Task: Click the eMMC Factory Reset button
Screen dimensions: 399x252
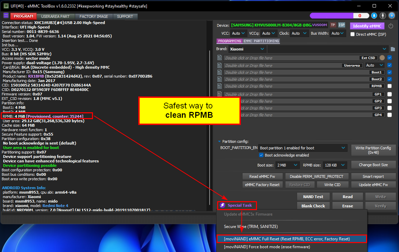Action: (262, 185)
